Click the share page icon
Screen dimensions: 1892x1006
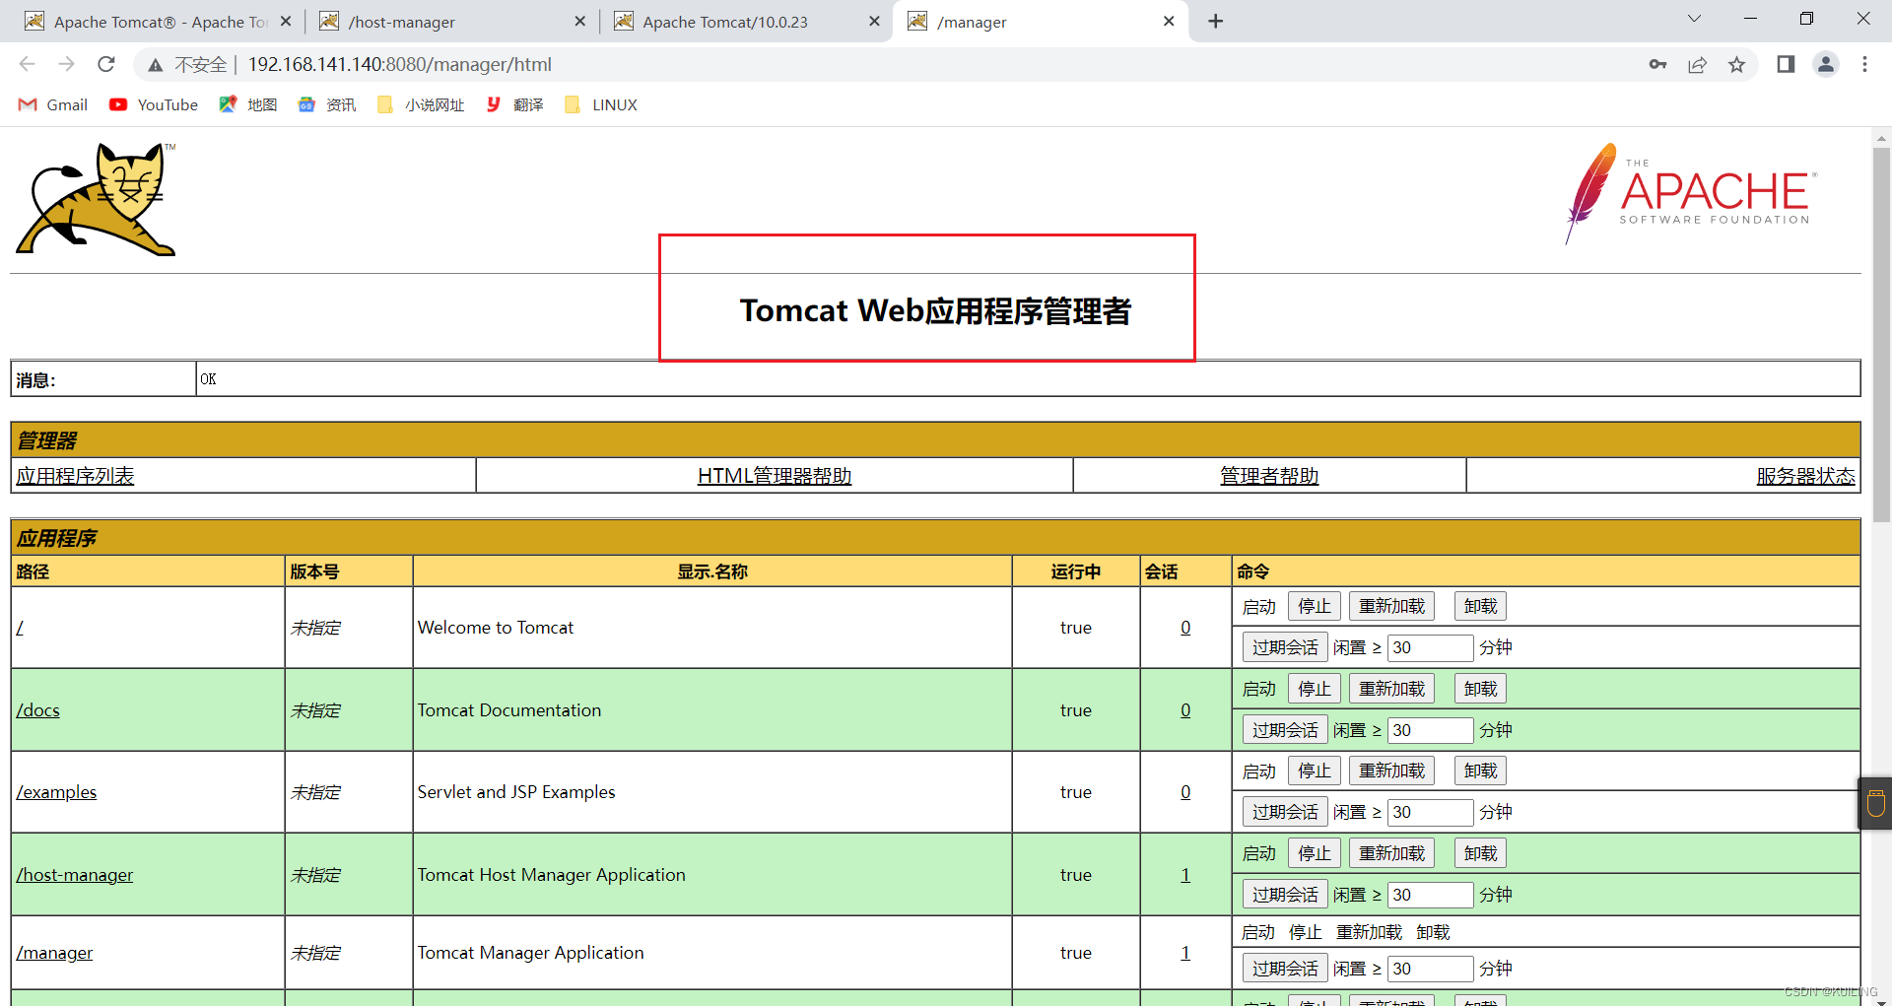(x=1697, y=64)
